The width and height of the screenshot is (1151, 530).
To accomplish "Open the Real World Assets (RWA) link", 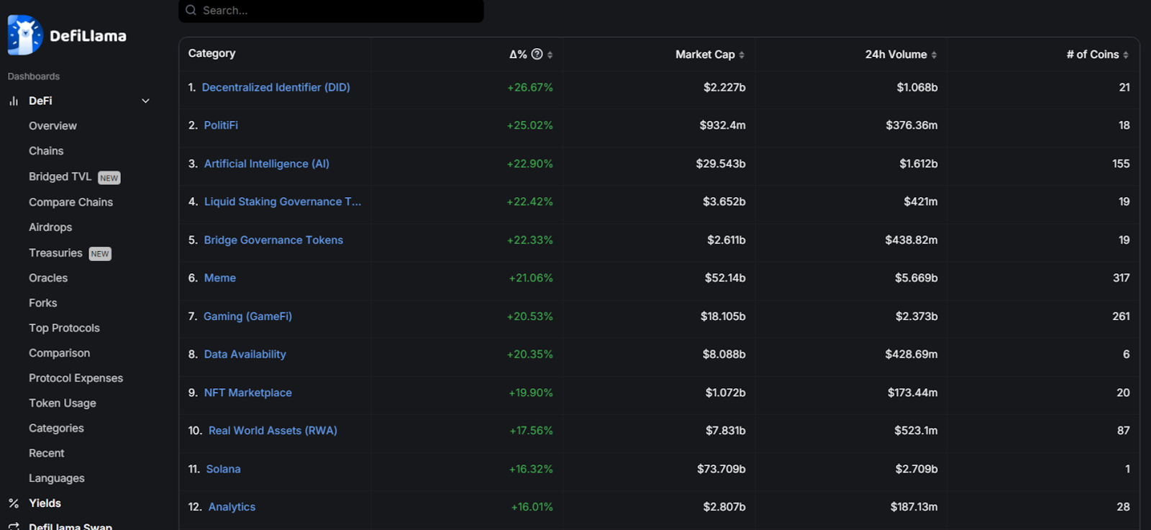I will click(273, 431).
